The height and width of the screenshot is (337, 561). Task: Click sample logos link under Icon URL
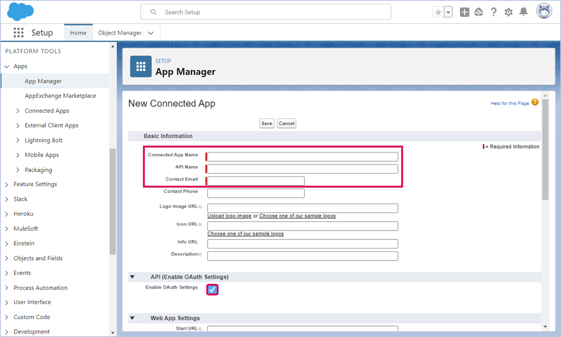pyautogui.click(x=246, y=234)
